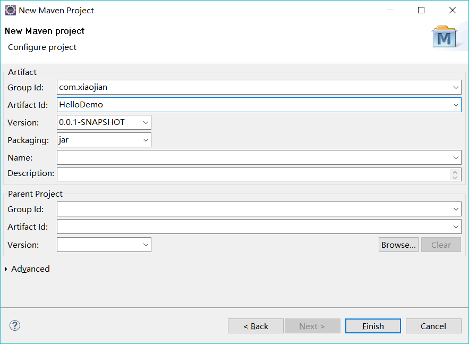Click the Cancel button
Viewport: 469px width, 344px height.
[x=433, y=326]
